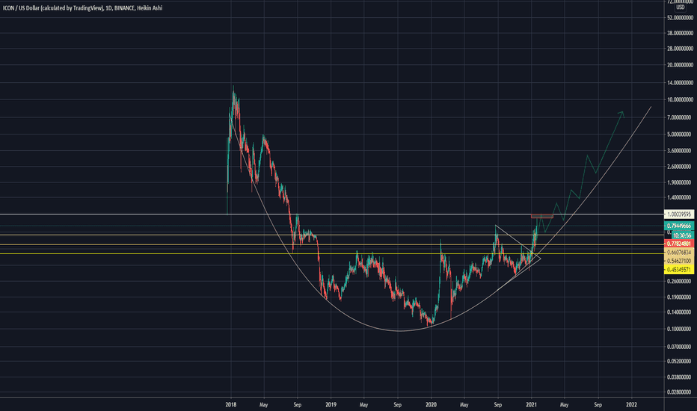
Task: Select the green 0.79449666 current price label
Action: (679, 226)
